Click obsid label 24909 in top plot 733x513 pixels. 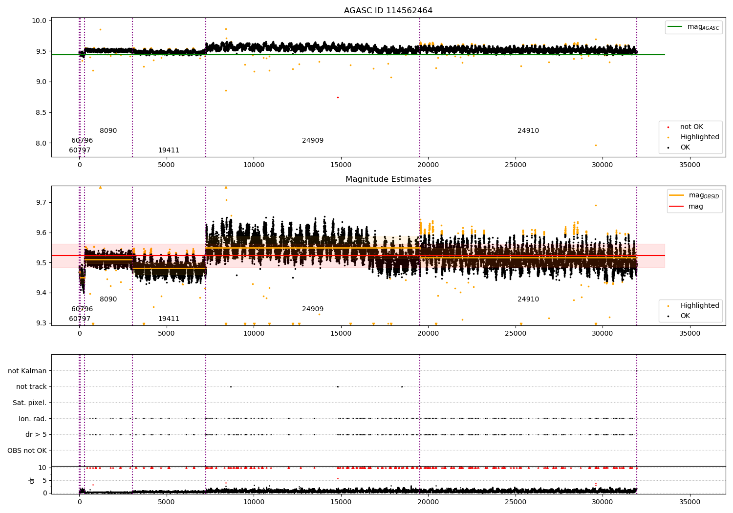(x=313, y=141)
